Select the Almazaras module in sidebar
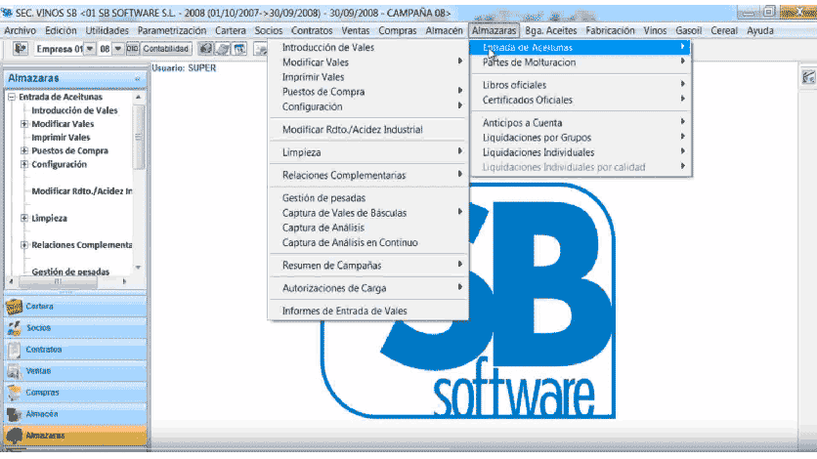817x459 pixels. 47,436
